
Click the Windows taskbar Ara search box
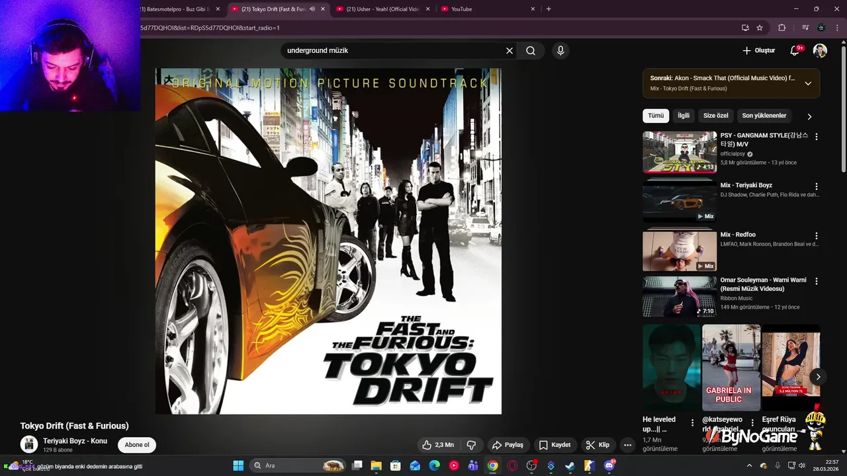point(298,465)
